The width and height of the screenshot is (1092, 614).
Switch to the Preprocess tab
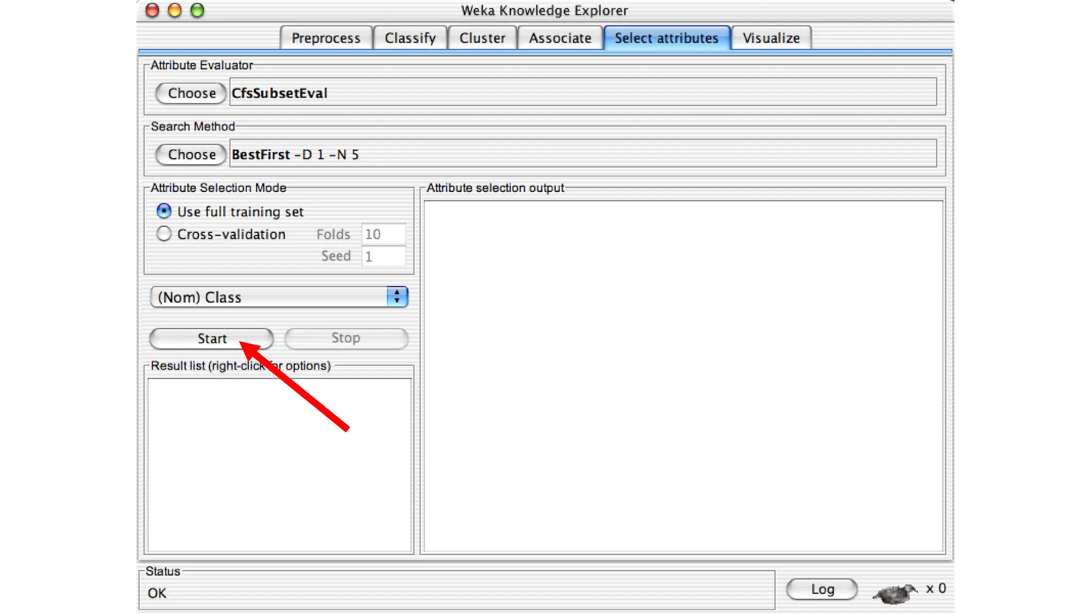[x=326, y=38]
